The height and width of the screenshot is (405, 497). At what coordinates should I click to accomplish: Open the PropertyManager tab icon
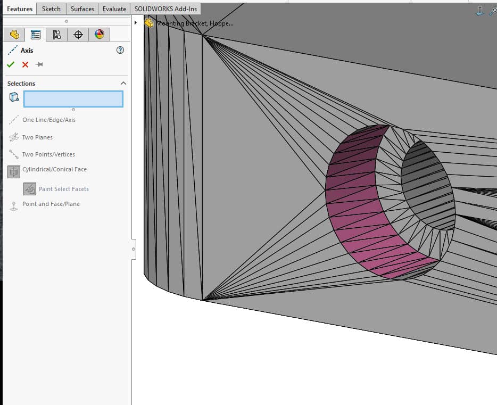(x=36, y=35)
